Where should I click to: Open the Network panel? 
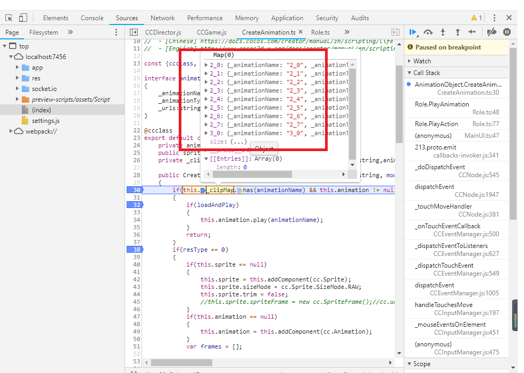(x=162, y=18)
